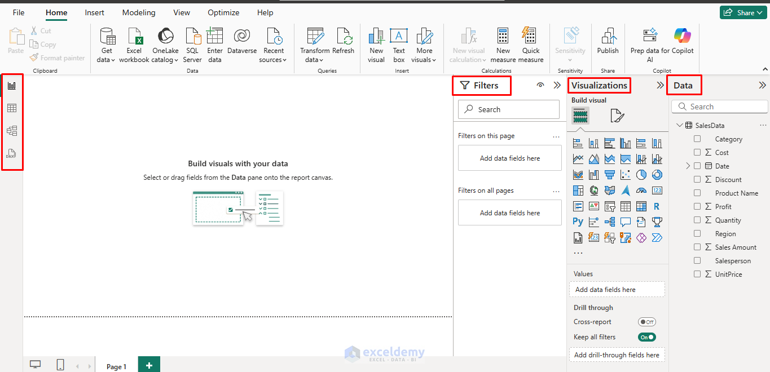Select the R script visual

(657, 206)
